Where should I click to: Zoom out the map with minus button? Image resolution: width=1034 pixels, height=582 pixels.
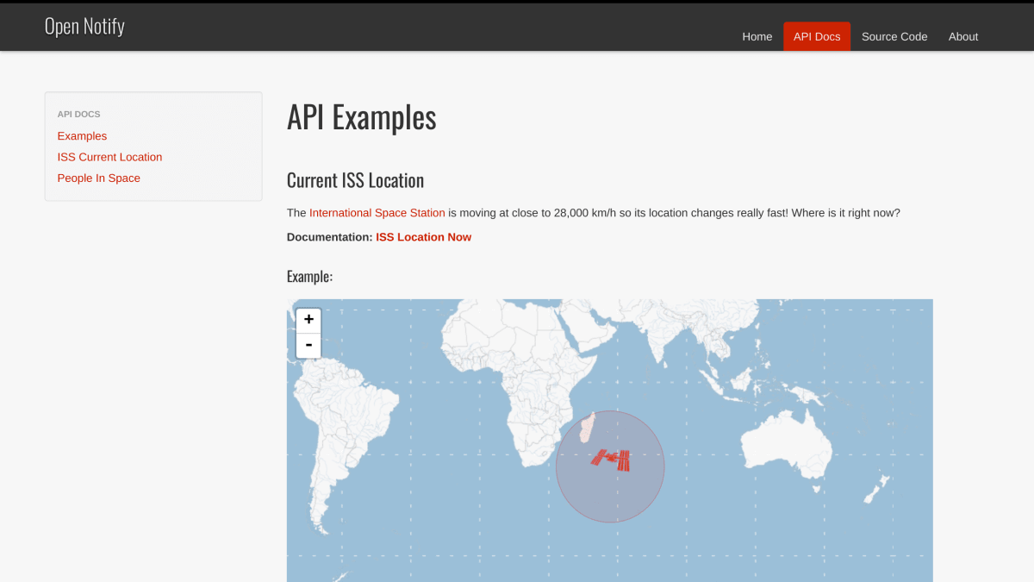[308, 345]
